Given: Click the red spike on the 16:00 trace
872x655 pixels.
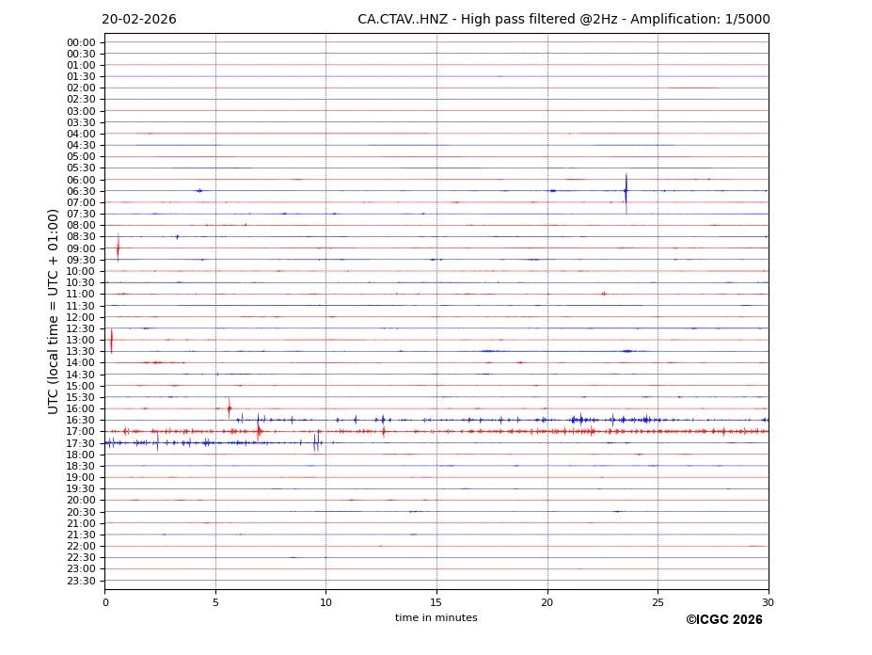Looking at the screenshot, I should (229, 408).
